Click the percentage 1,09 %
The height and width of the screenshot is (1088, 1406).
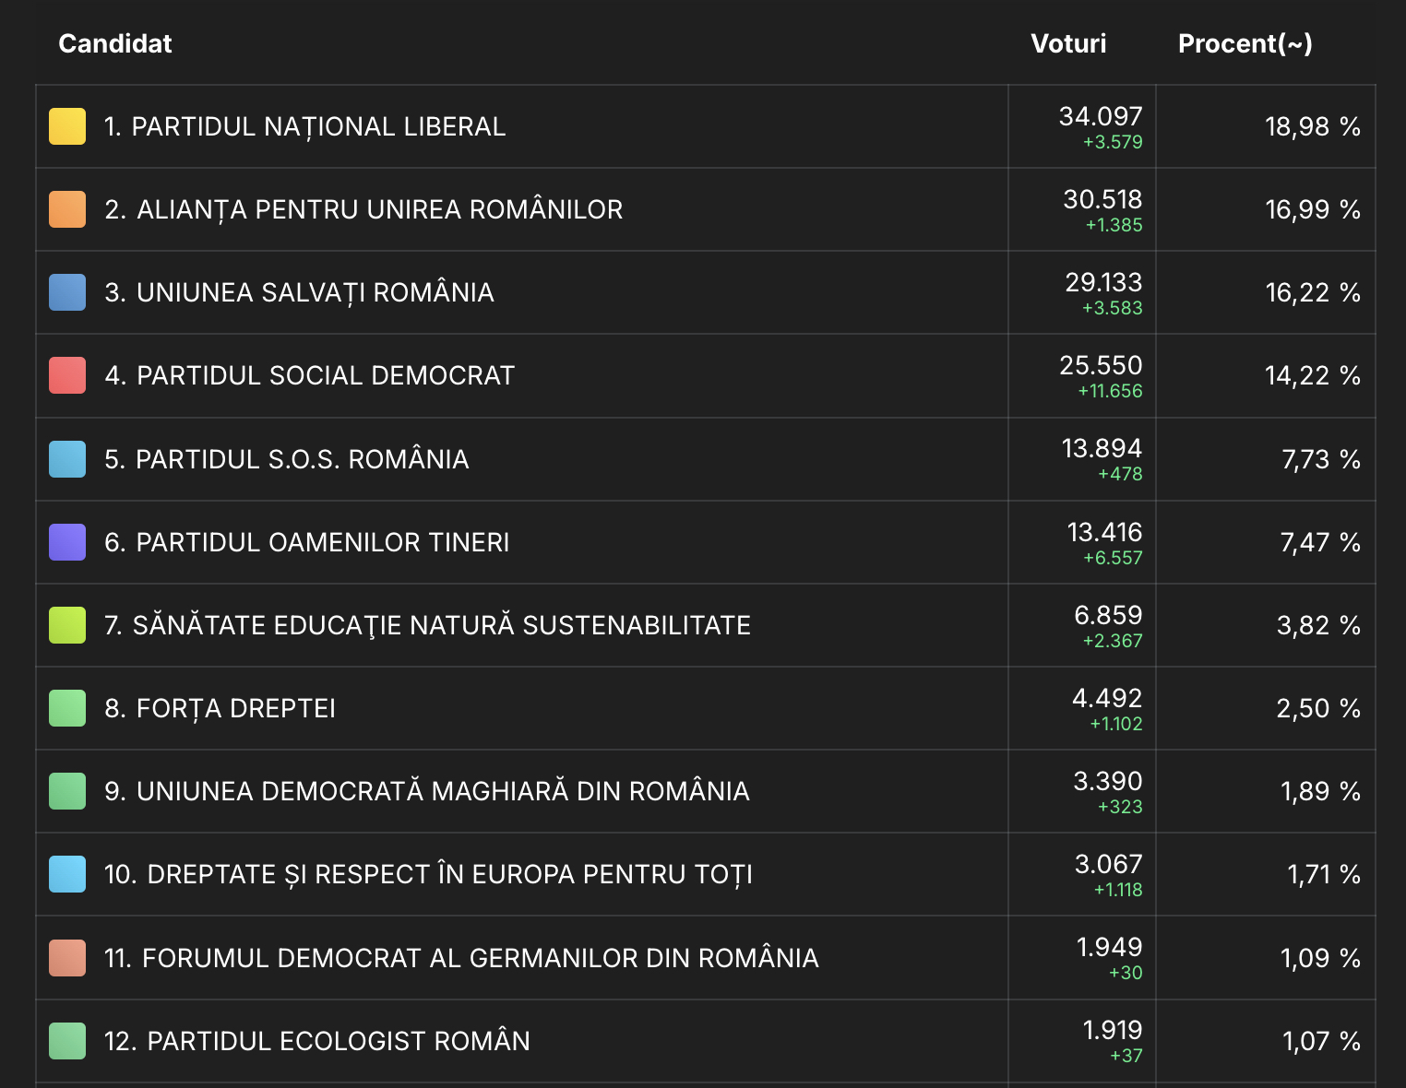1321,959
